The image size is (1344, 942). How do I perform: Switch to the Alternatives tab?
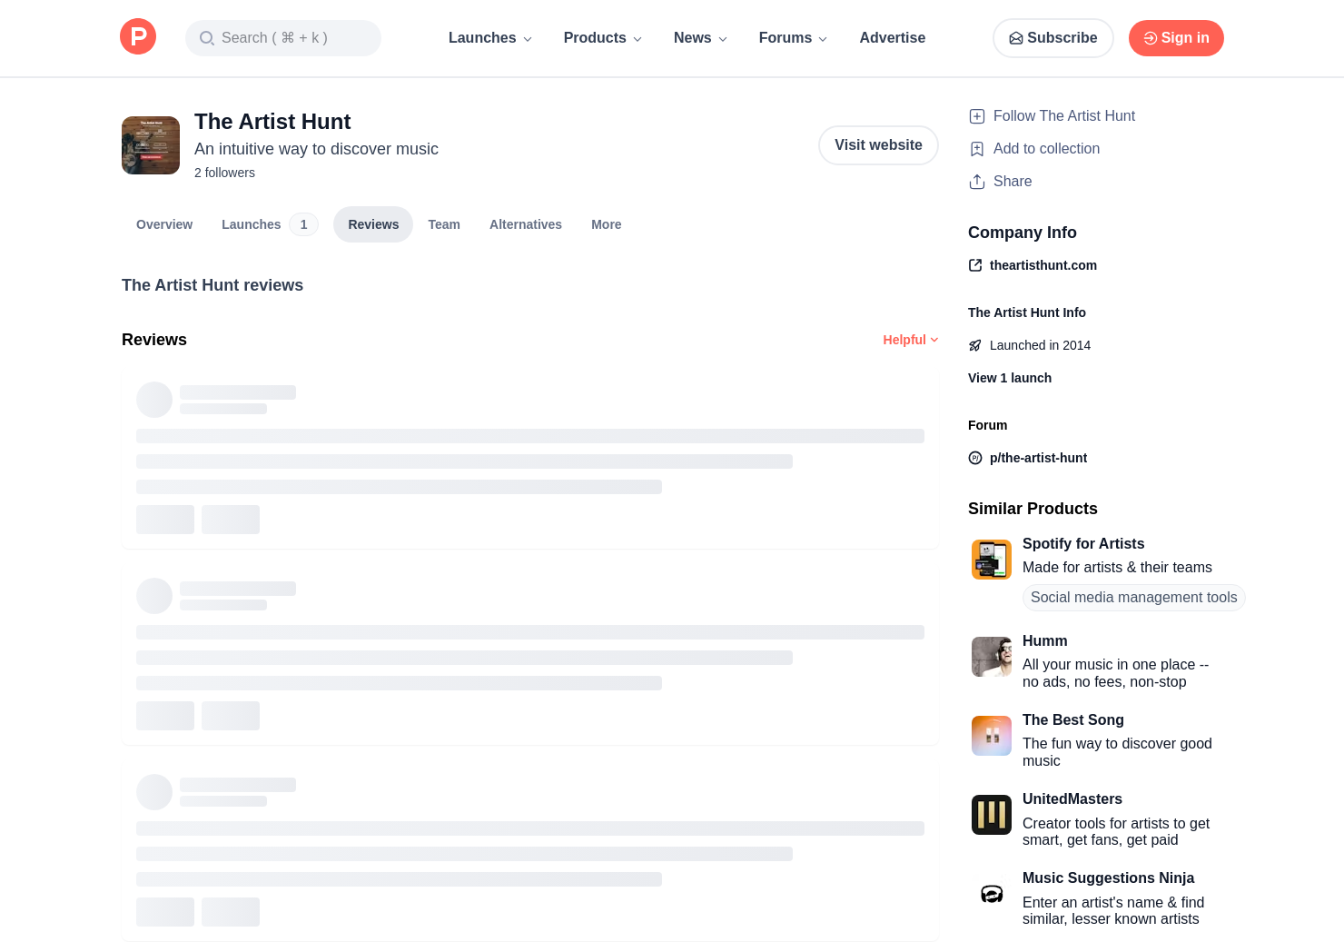[525, 224]
